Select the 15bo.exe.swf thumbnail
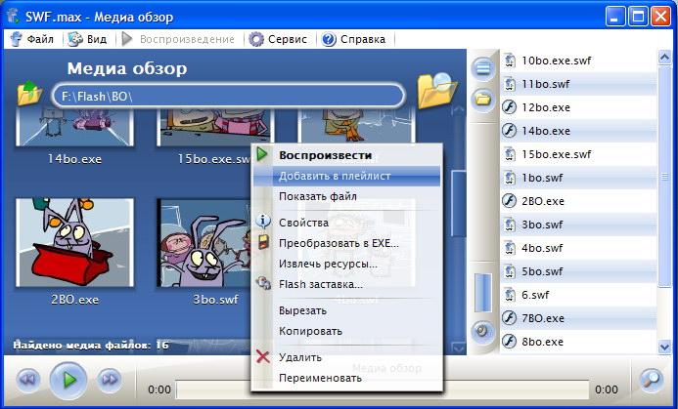The image size is (678, 409). click(x=215, y=128)
